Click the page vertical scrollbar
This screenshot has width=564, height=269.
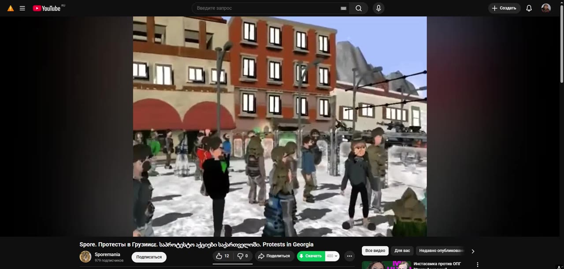(561, 44)
